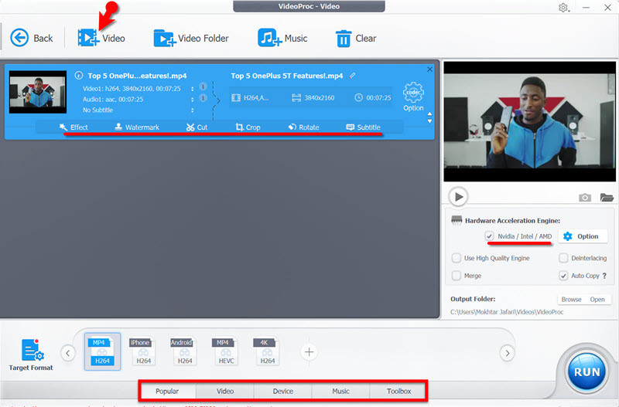Go back with the Back arrow button
This screenshot has height=407, width=619.
point(31,38)
